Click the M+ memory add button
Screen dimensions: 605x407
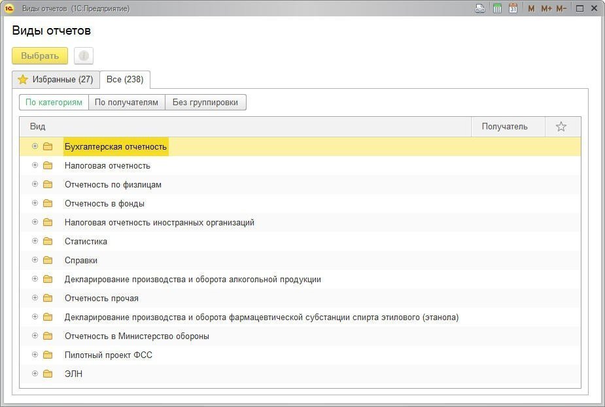pyautogui.click(x=546, y=8)
